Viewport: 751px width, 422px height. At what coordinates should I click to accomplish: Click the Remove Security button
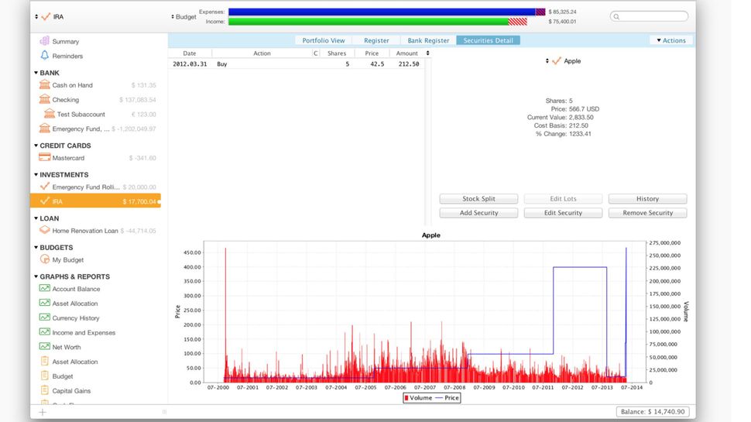(x=647, y=213)
